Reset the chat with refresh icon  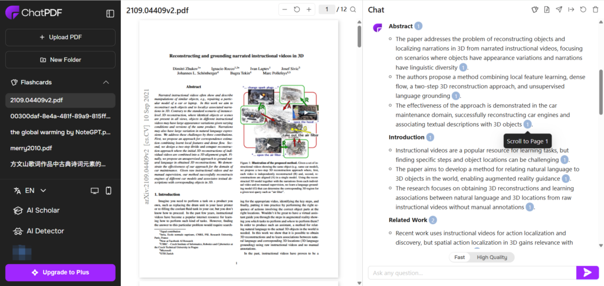click(583, 9)
